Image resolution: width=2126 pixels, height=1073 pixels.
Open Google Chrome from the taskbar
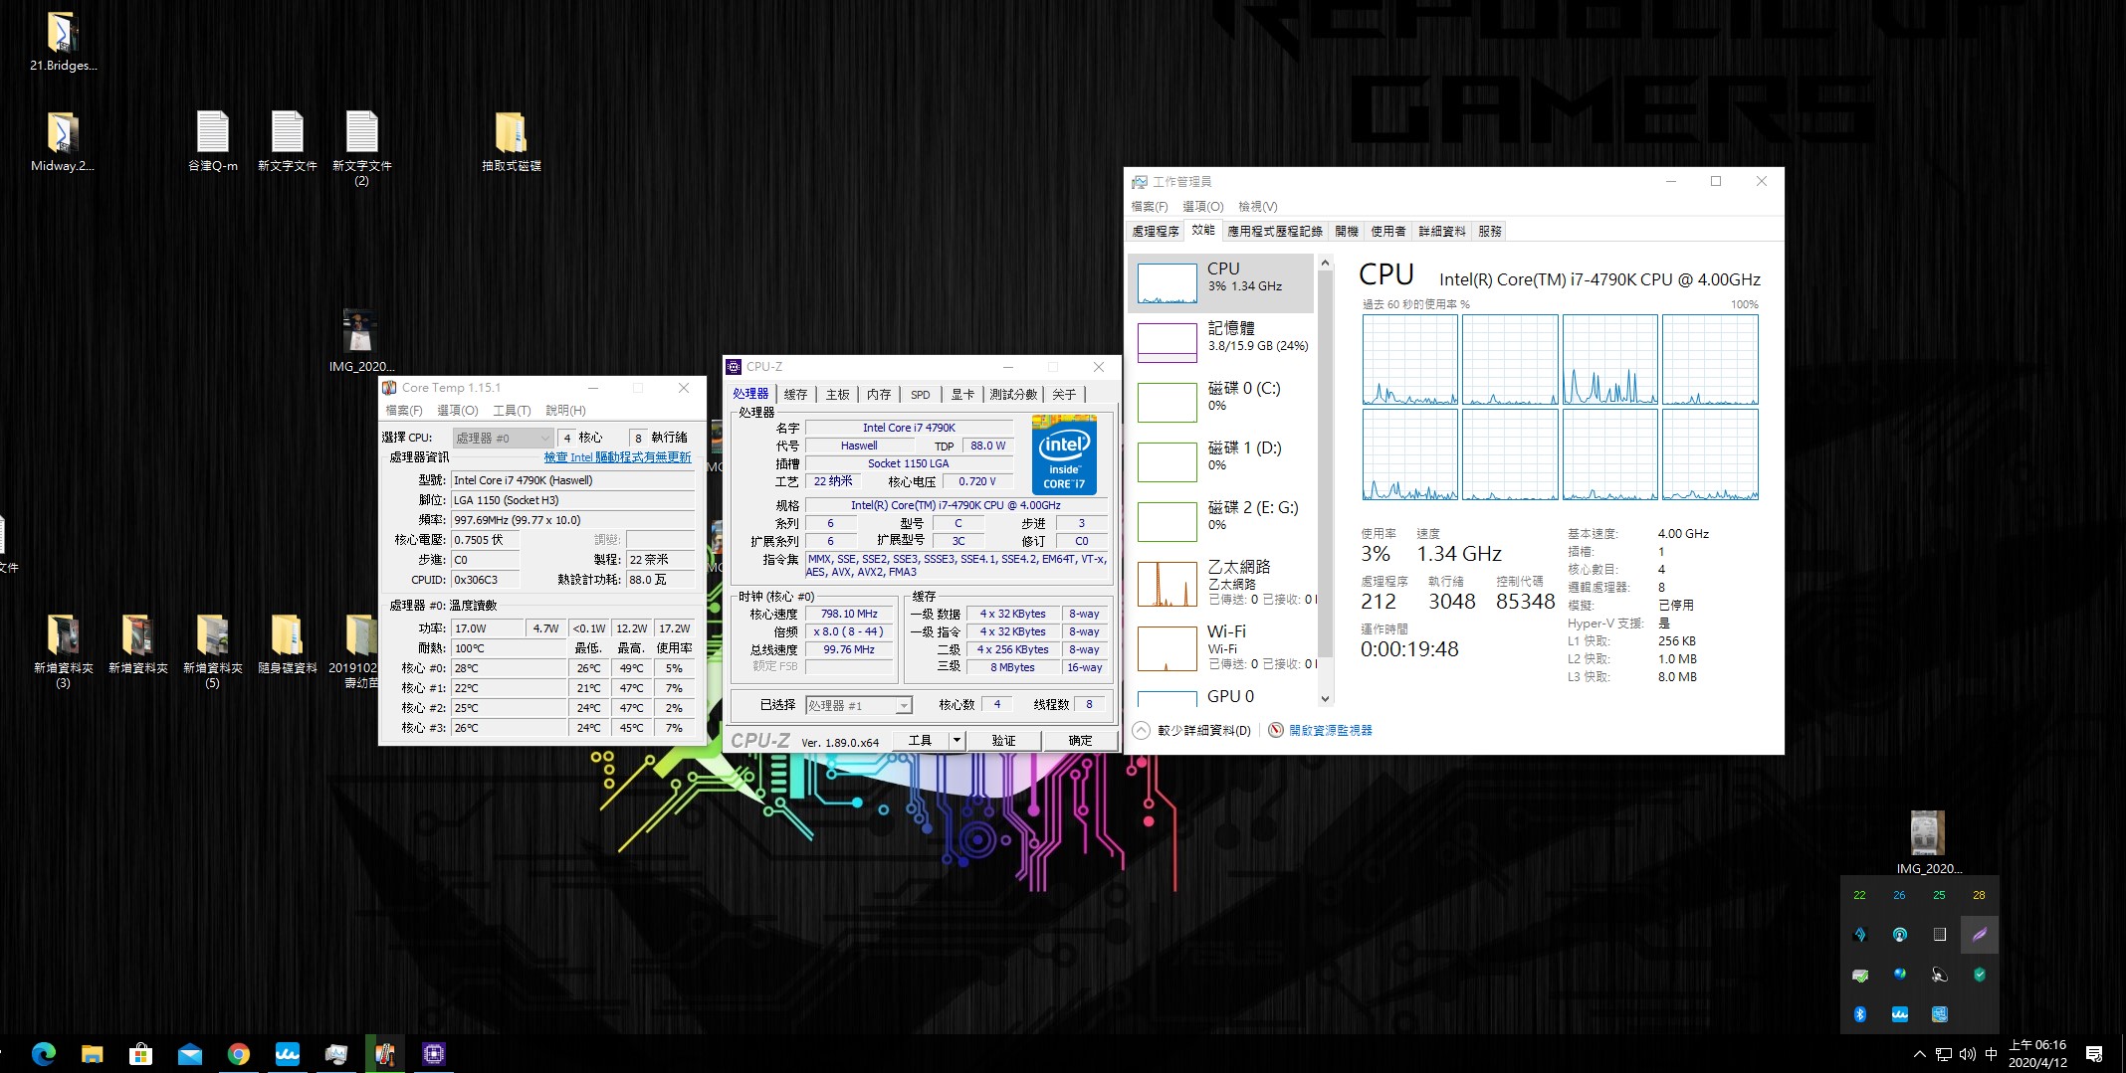[239, 1054]
